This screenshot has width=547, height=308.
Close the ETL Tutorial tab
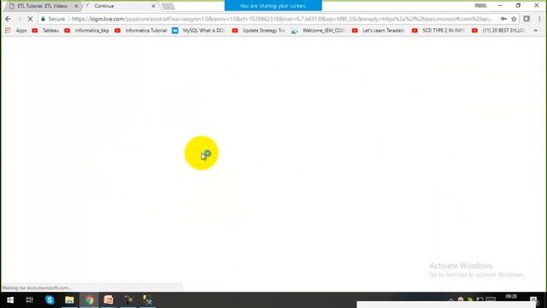[76, 6]
